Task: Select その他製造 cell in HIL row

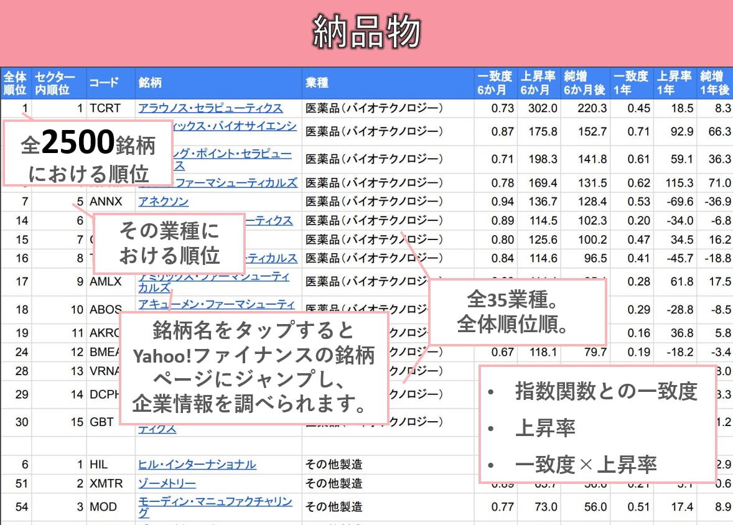Action: pyautogui.click(x=388, y=464)
